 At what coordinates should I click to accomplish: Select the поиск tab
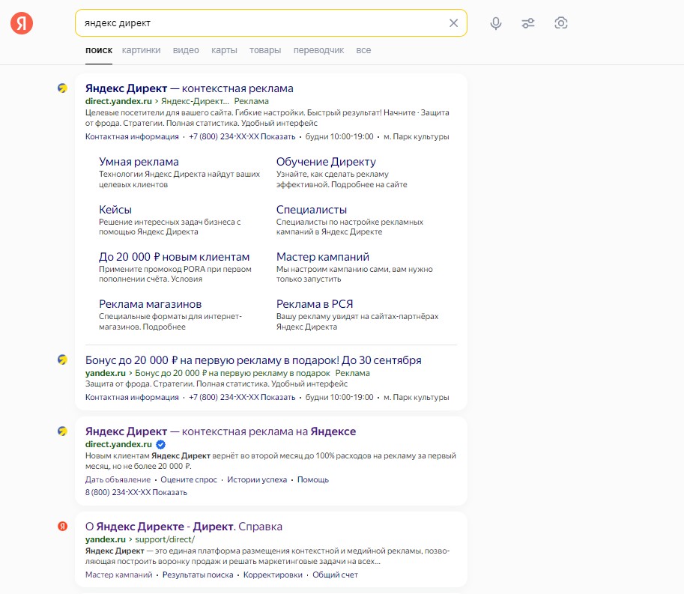[x=99, y=50]
